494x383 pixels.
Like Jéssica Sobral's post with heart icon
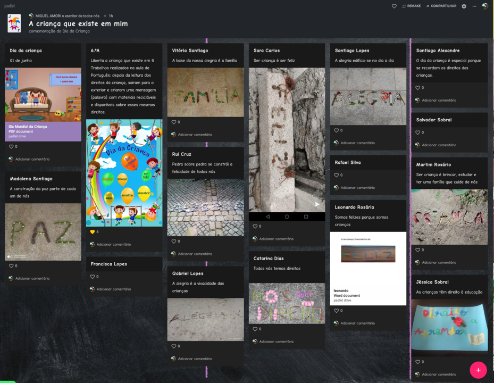(418, 362)
